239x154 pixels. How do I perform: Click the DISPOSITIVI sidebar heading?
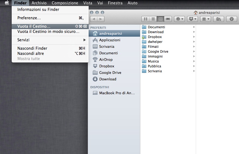coord(100,87)
